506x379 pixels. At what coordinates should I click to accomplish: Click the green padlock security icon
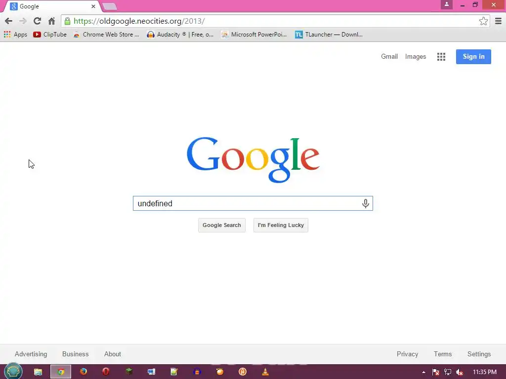(67, 21)
